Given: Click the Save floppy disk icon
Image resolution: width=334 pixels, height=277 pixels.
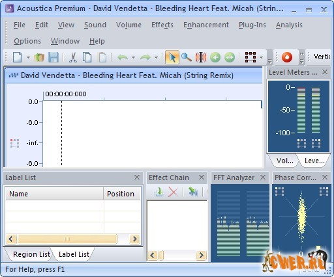Looking at the screenshot, I should (x=53, y=58).
